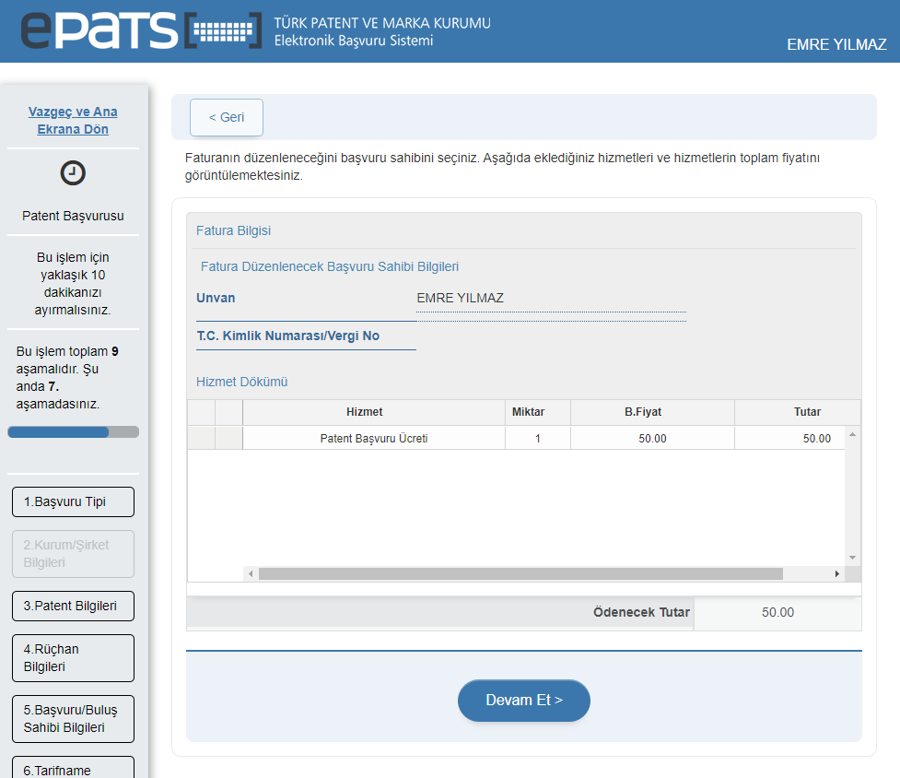Click the B.Fiyat column header
The width and height of the screenshot is (900, 778).
click(652, 412)
